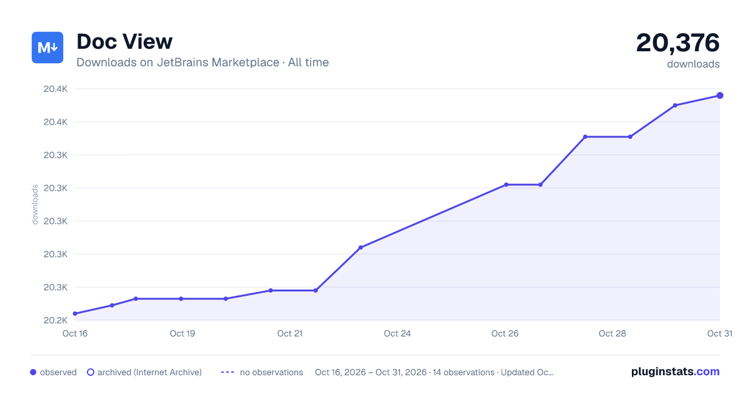Click the Oct 28 axis label
Viewport: 750px width, 394px height.
(612, 333)
